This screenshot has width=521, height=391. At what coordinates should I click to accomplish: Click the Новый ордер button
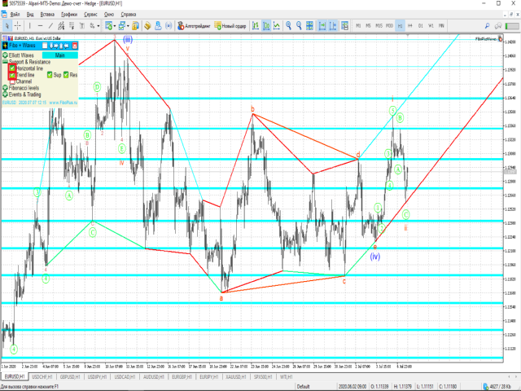(230, 25)
